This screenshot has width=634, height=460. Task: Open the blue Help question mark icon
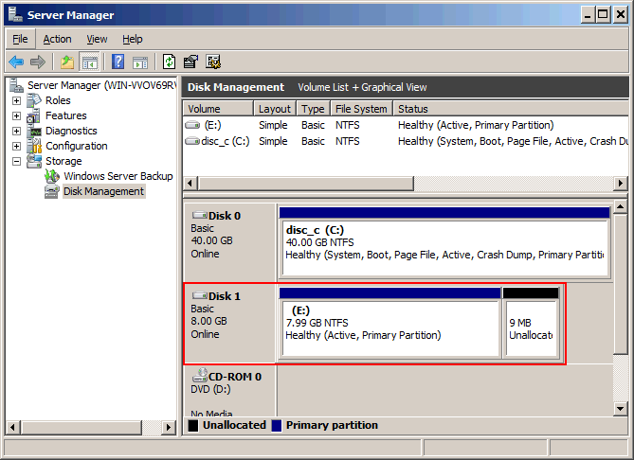(118, 62)
